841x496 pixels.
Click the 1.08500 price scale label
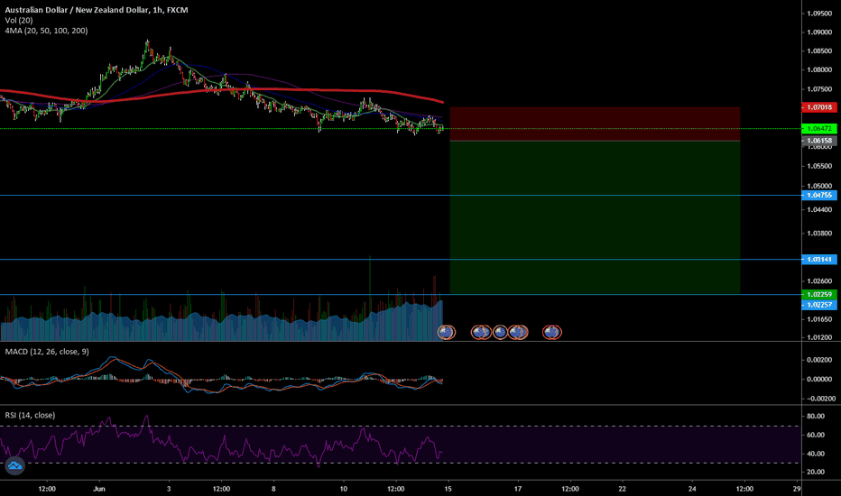click(819, 51)
